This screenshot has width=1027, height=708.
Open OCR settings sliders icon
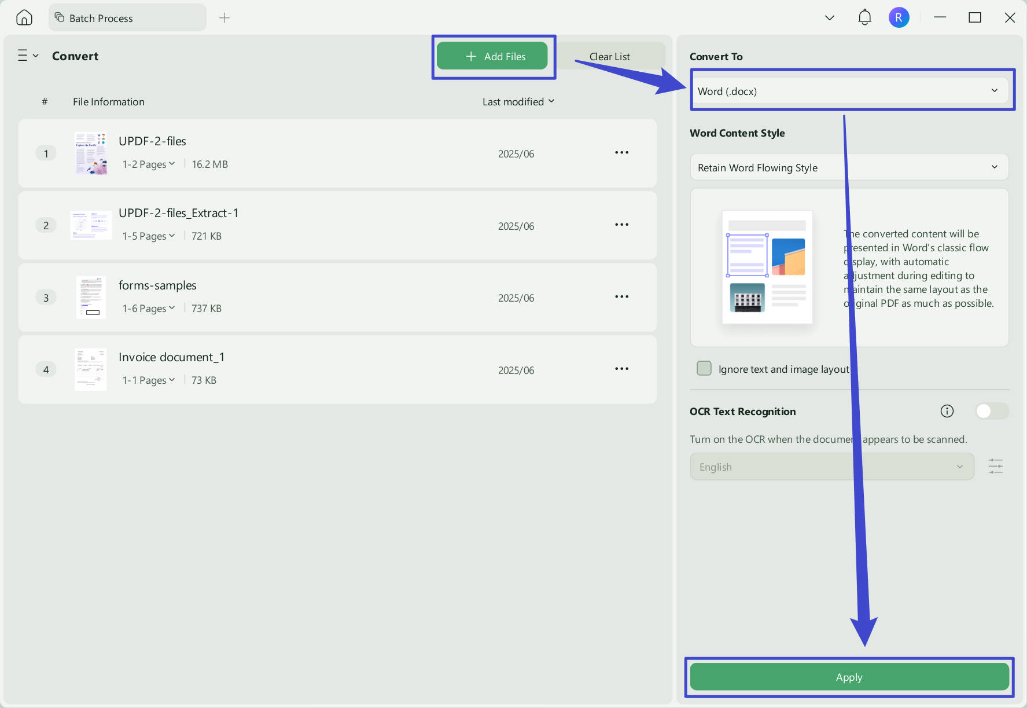[996, 467]
